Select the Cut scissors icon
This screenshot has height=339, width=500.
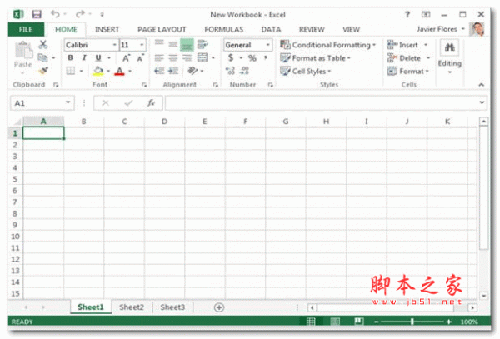pyautogui.click(x=43, y=45)
